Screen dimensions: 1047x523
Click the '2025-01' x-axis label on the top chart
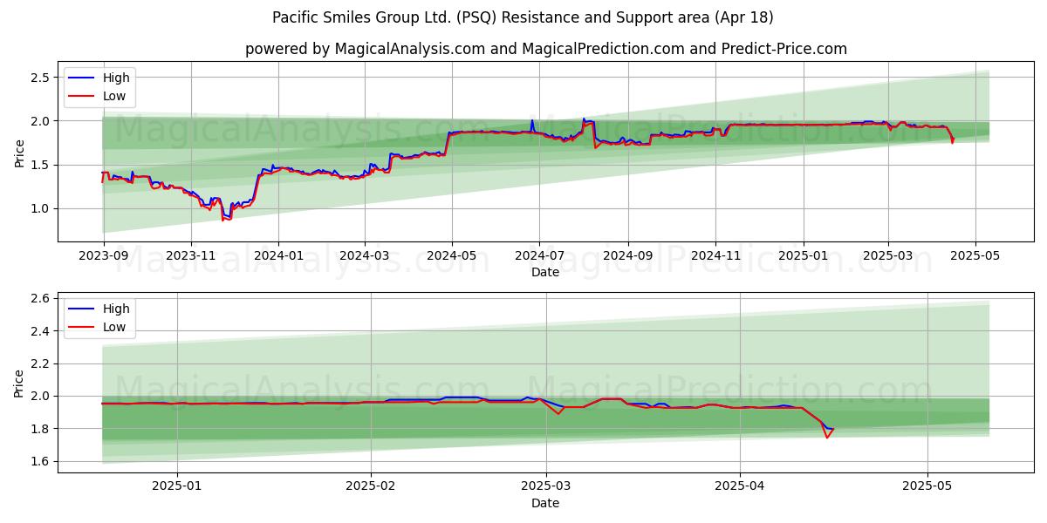coord(803,257)
